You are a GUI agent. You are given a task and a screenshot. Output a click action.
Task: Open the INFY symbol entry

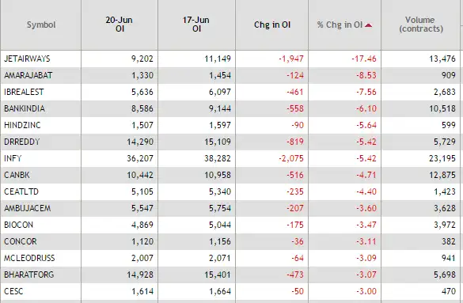pyautogui.click(x=13, y=158)
